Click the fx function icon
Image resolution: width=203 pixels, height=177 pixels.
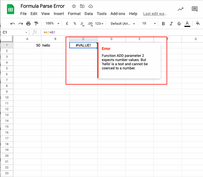[35, 32]
